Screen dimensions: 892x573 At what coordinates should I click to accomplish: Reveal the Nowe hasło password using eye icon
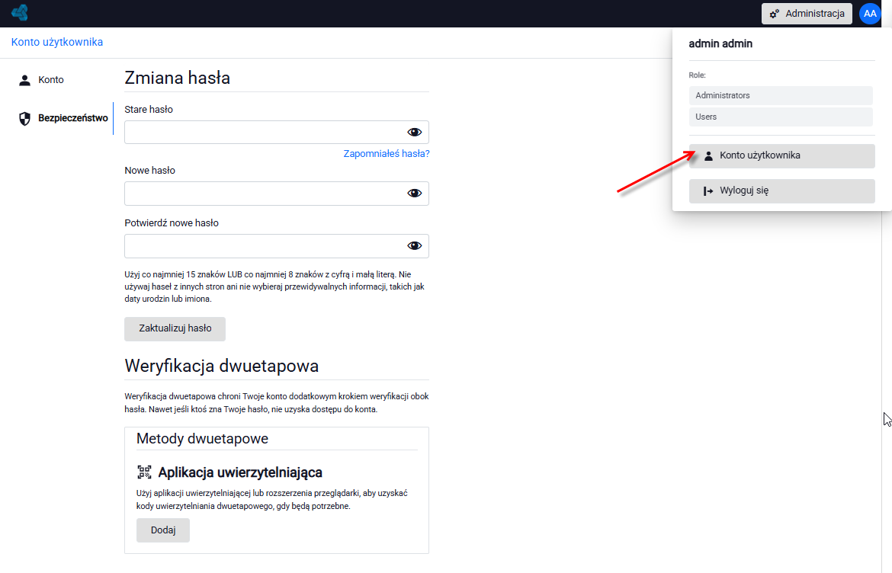[x=414, y=194]
